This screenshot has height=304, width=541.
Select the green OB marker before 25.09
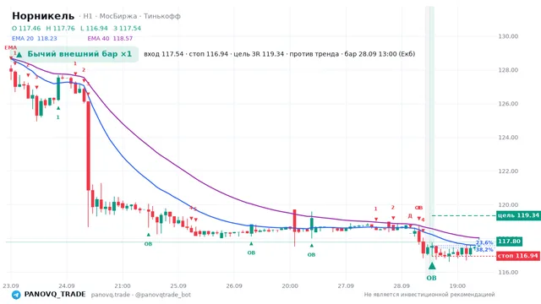pos(148,244)
